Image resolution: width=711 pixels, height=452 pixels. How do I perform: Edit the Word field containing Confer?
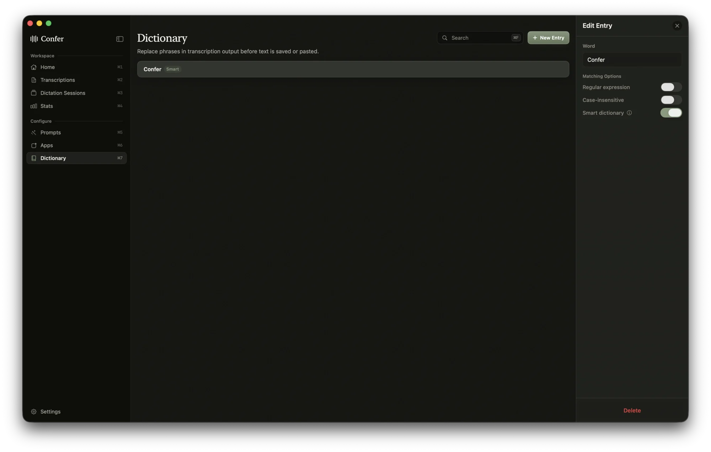[632, 60]
